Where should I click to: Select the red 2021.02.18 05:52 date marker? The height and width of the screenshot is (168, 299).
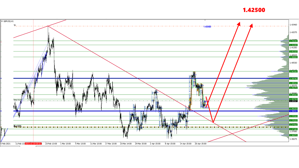(x=33, y=143)
